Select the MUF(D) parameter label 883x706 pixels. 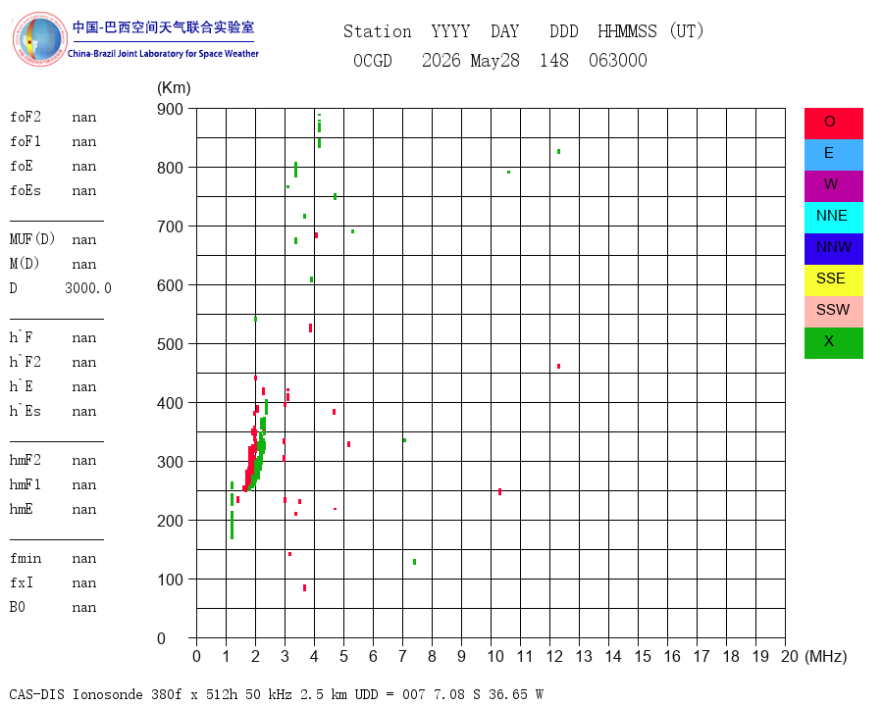pos(32,239)
